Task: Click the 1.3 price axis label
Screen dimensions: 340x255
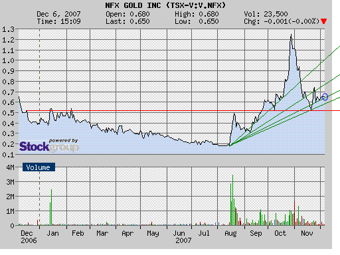Action: pos(8,29)
